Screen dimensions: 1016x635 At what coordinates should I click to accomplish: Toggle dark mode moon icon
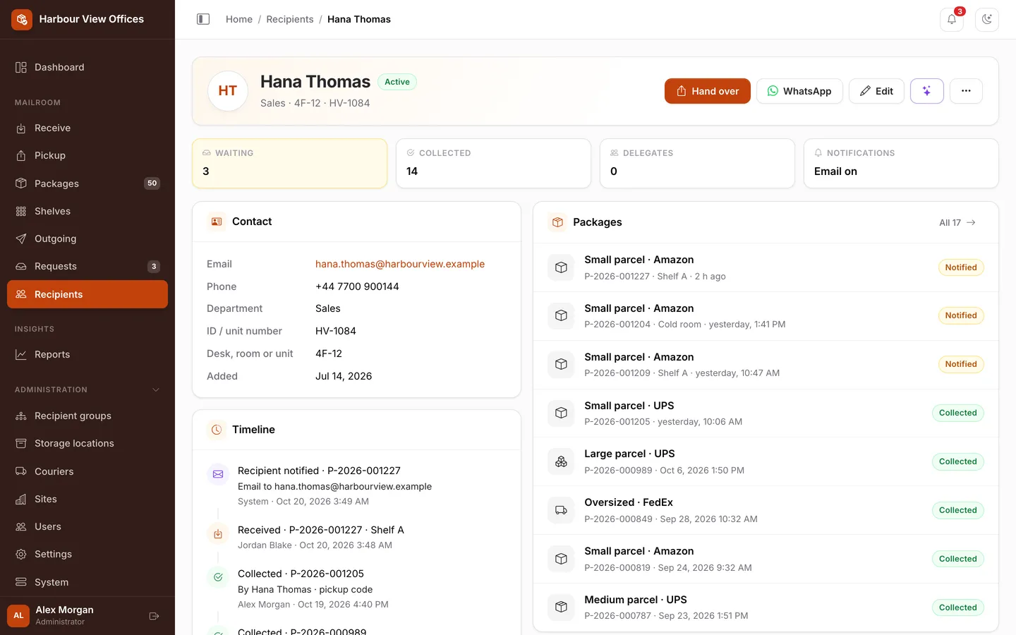pyautogui.click(x=987, y=19)
